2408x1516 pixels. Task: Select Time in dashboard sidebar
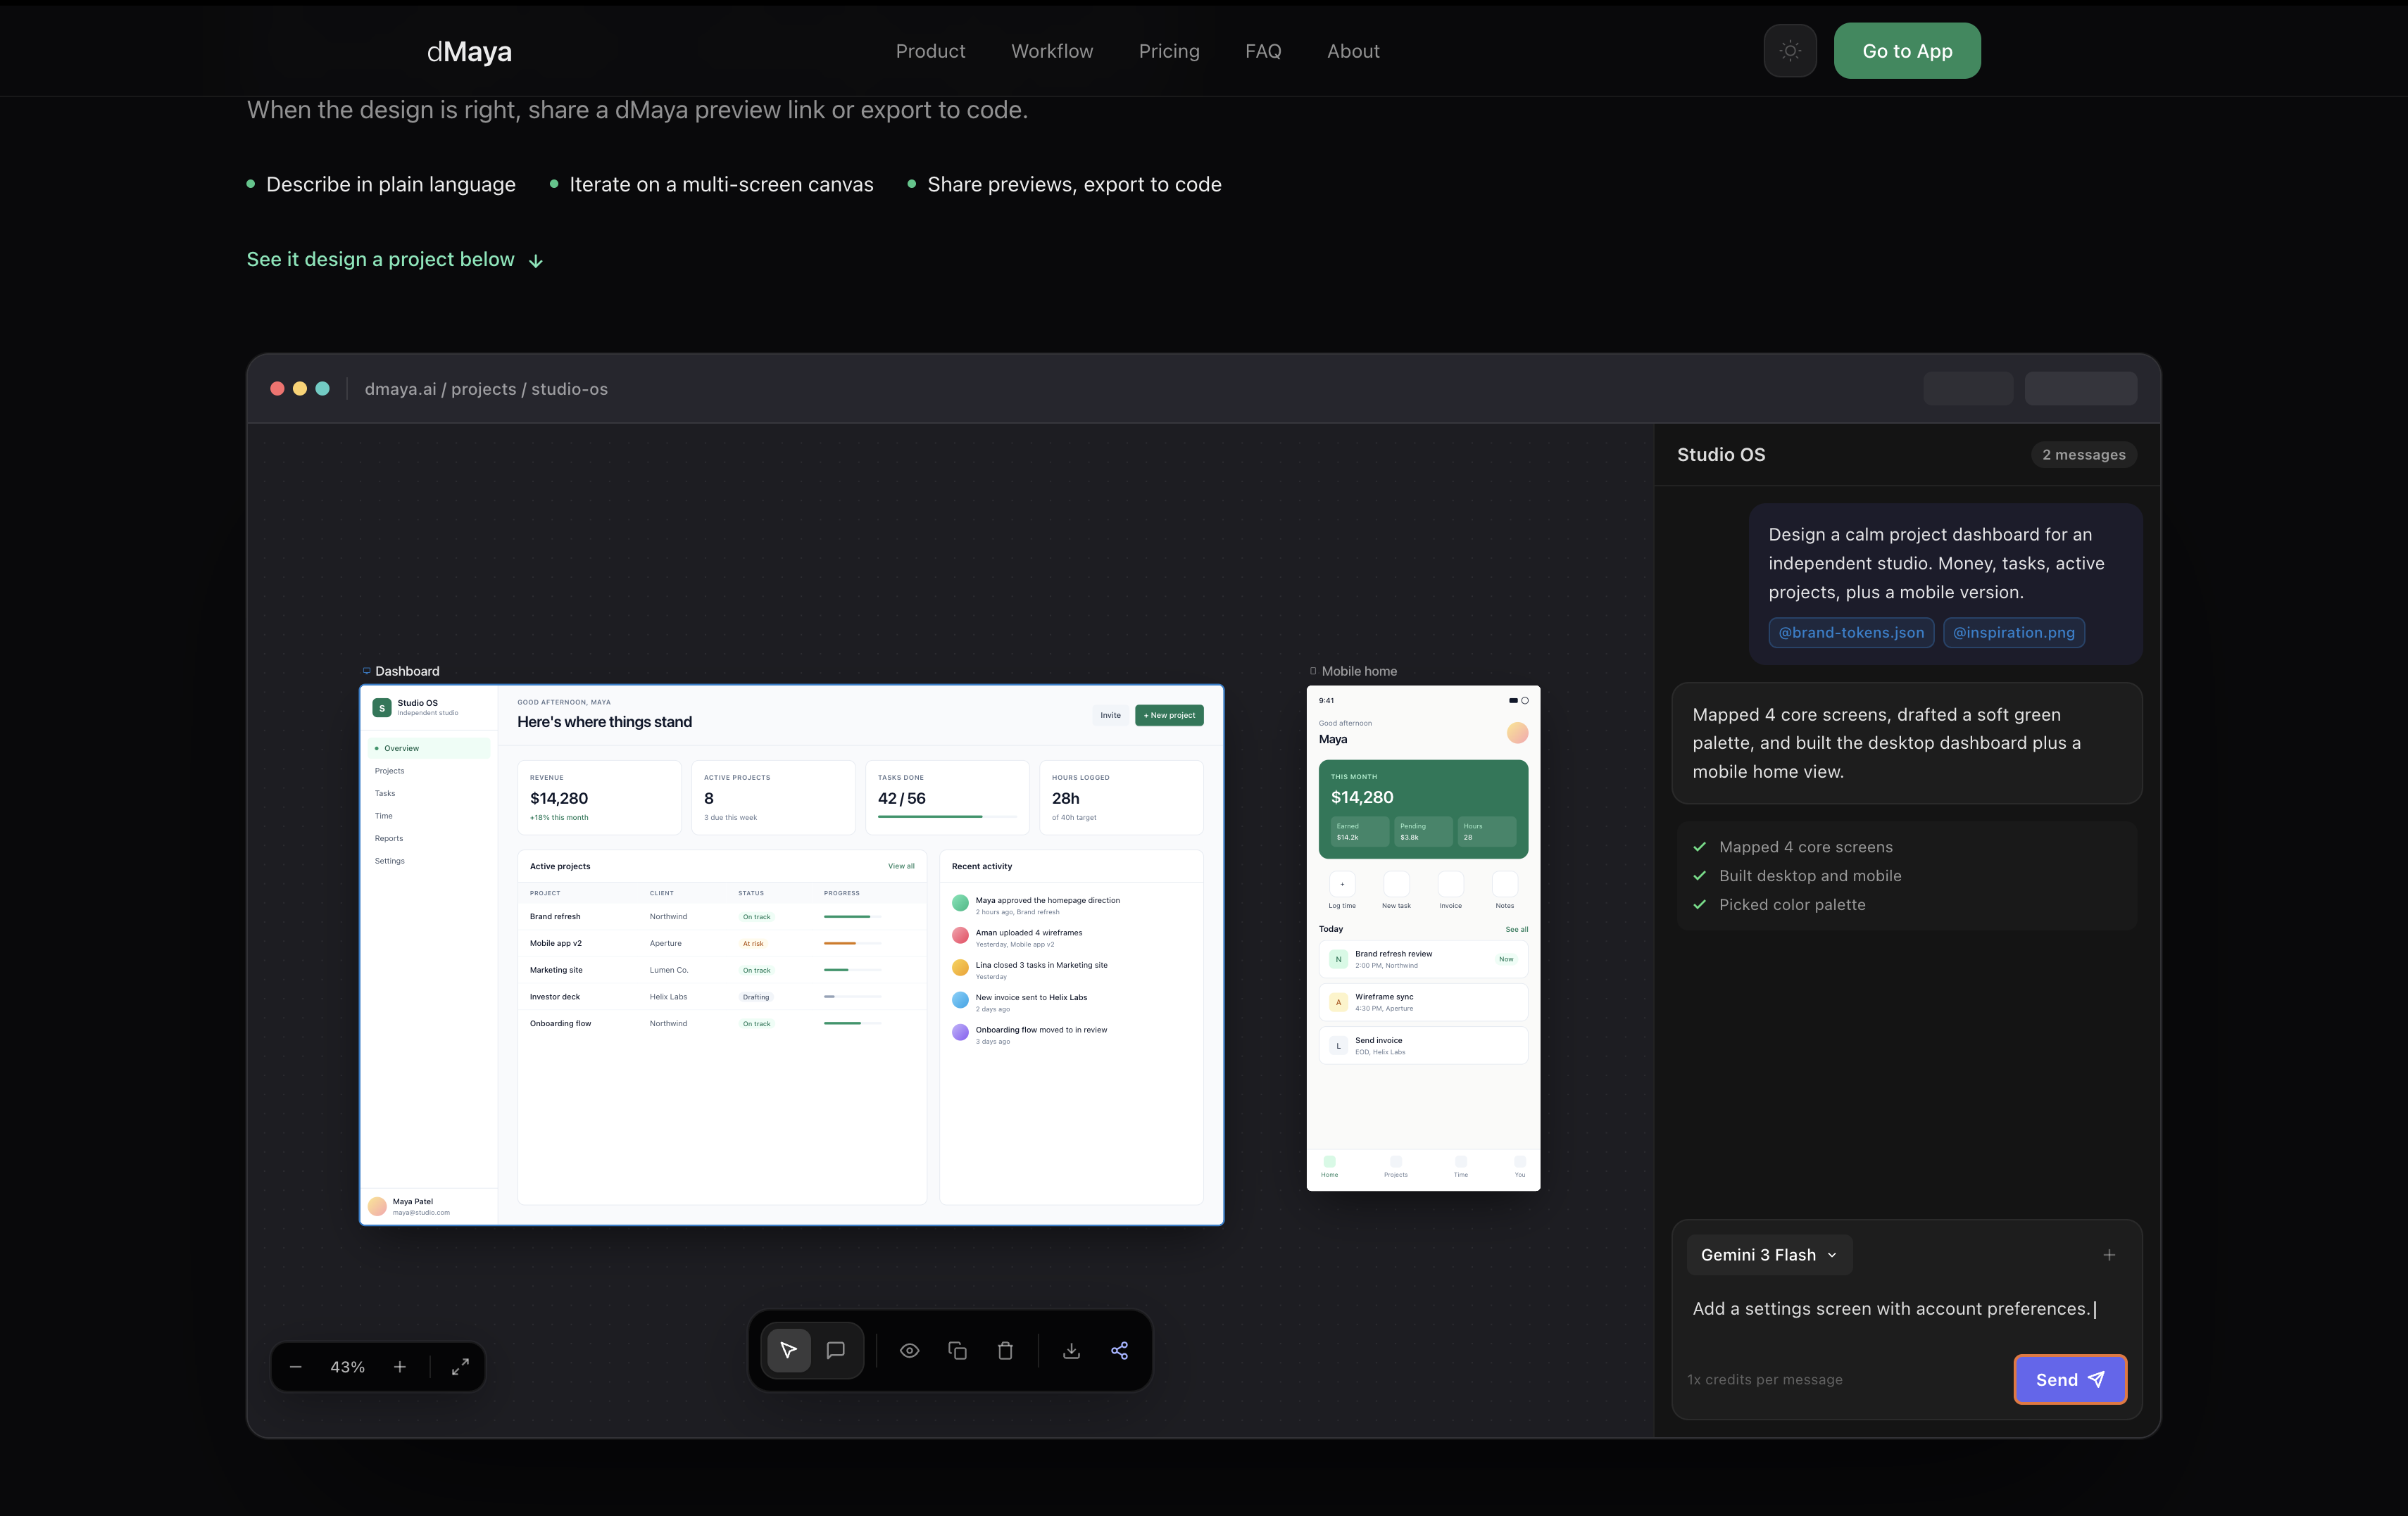429,816
